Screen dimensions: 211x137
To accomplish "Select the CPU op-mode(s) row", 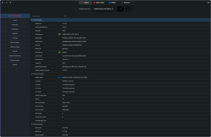I will [120, 103].
